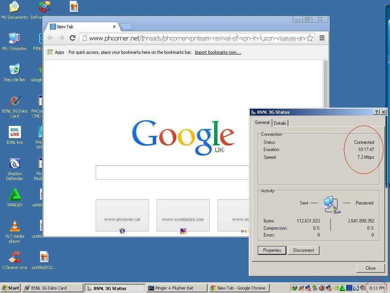The image size is (390, 293).
Task: Switch to Pinger + Flusher.bat taskbar item
Action: pos(177,288)
